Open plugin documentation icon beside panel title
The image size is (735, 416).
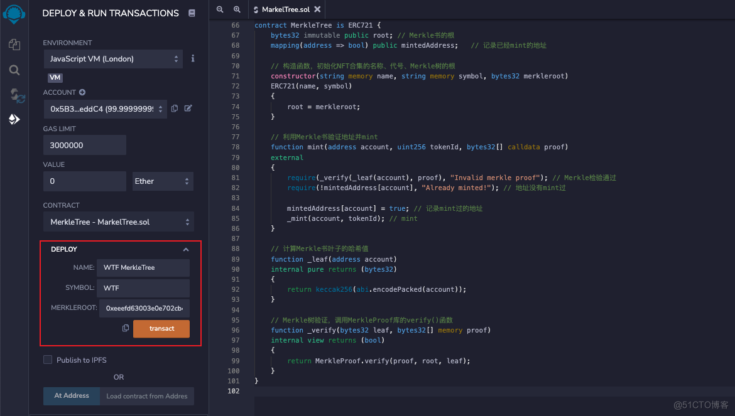click(192, 13)
